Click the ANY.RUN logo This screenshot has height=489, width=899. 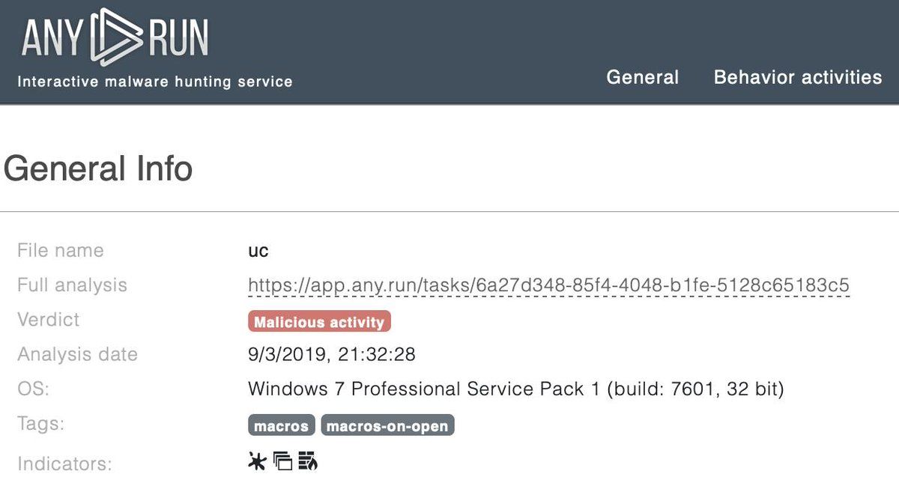115,37
